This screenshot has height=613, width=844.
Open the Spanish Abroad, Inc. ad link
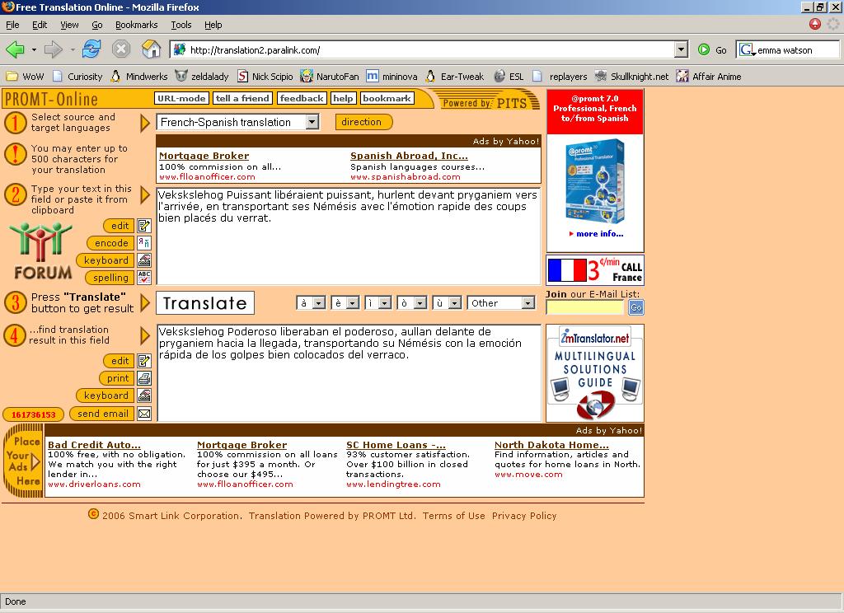[x=409, y=156]
